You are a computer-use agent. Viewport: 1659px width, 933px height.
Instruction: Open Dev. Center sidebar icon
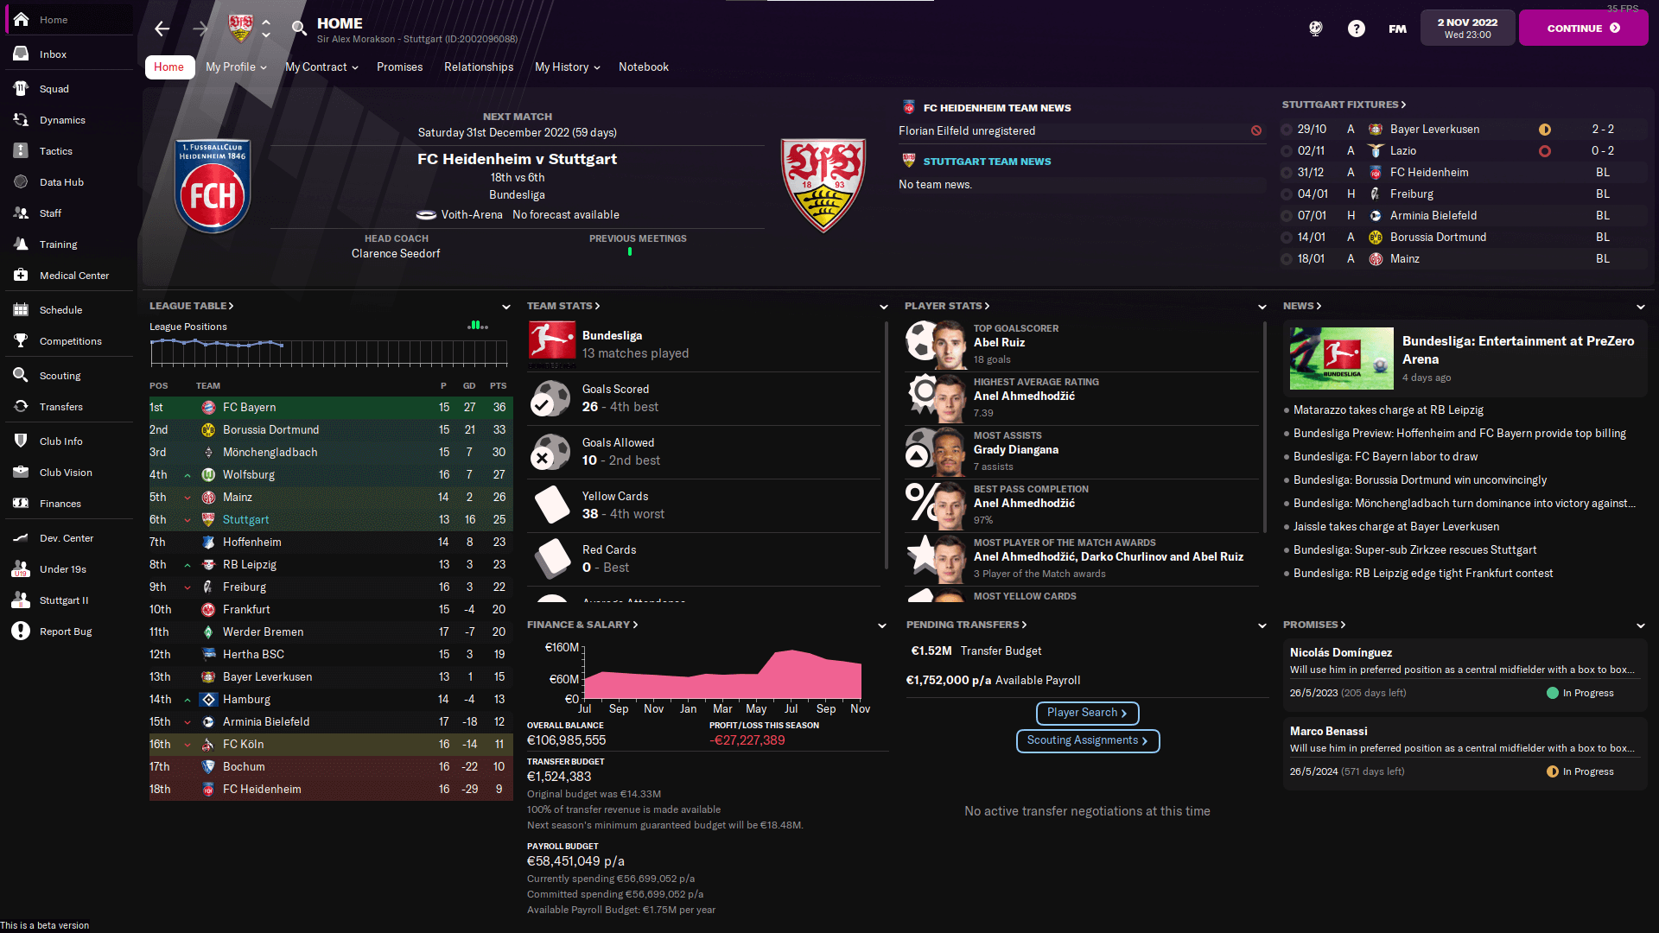pos(22,538)
